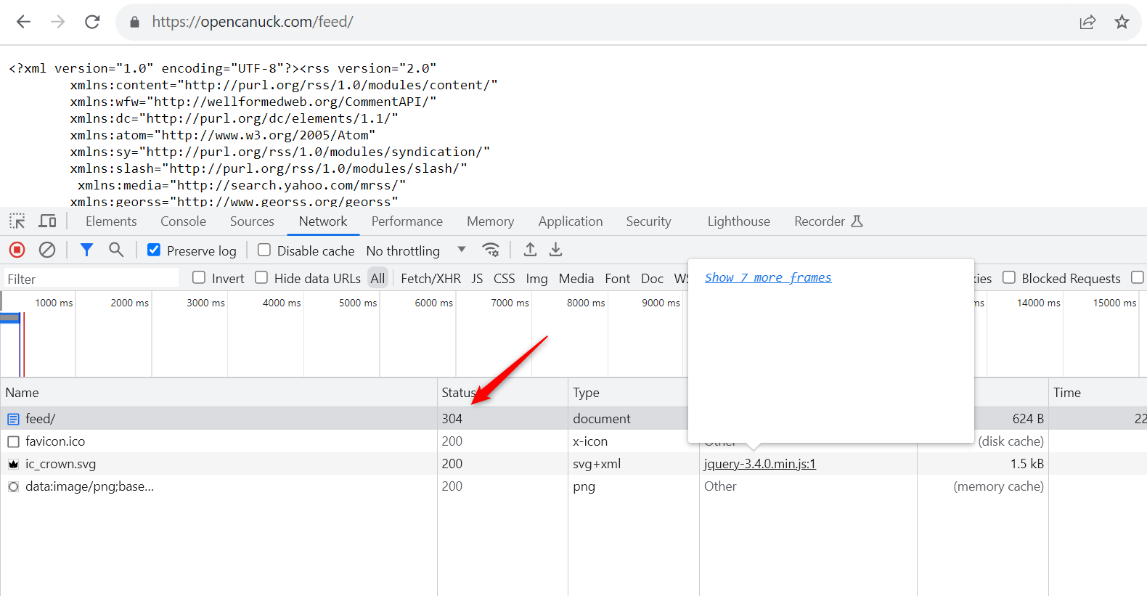Screen dimensions: 1147x596
Task: Open the Application tab
Action: [571, 221]
